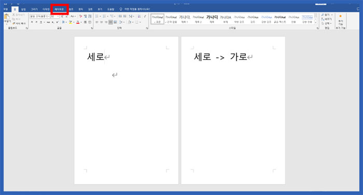Image resolution: width=363 pixels, height=195 pixels.
Task: Click the Center alignment icon
Action: click(102, 22)
